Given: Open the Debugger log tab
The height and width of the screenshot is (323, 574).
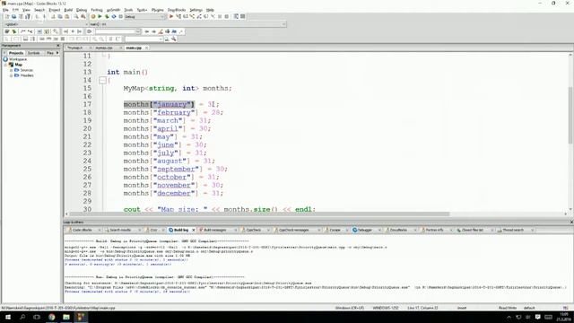Looking at the screenshot, I should [x=365, y=230].
